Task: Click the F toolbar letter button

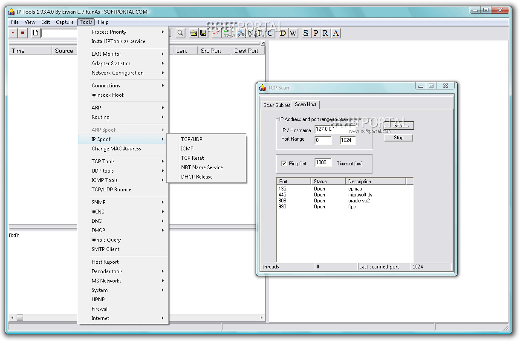Action: click(x=260, y=33)
